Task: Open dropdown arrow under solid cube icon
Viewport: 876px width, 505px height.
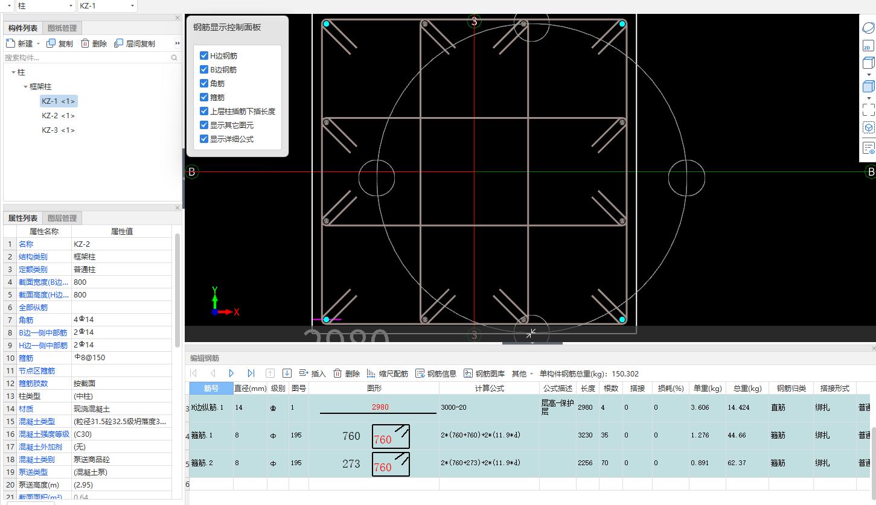Action: pyautogui.click(x=869, y=98)
